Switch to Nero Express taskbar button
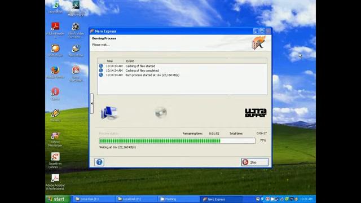 (x=221, y=199)
